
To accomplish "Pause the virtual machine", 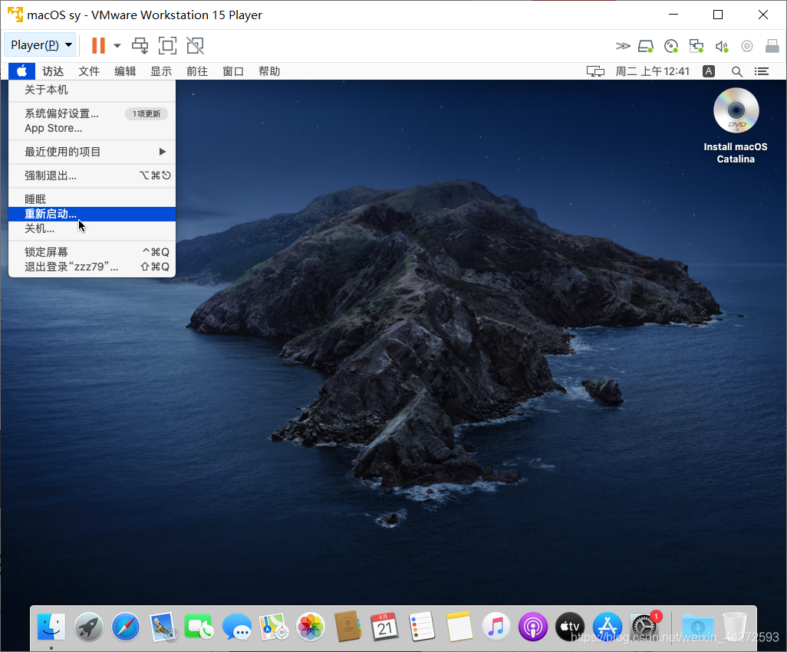I will [98, 46].
